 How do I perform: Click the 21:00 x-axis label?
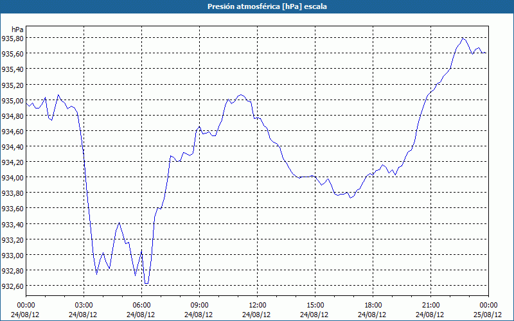(x=430, y=306)
